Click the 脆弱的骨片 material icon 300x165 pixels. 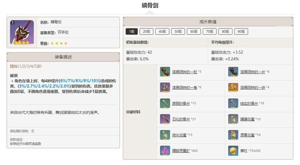pyautogui.click(x=165, y=103)
